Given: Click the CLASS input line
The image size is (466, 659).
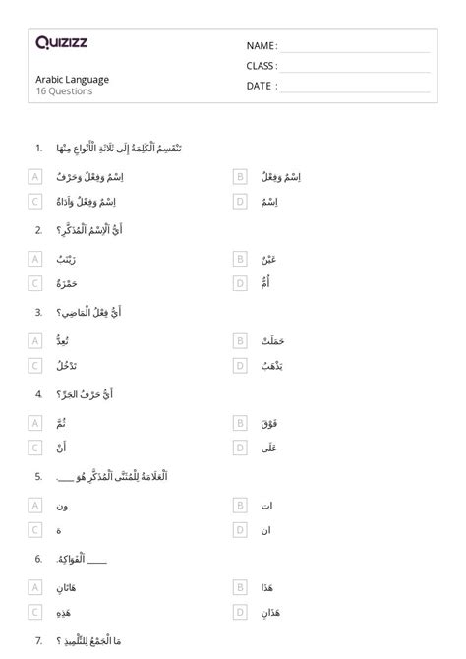Looking at the screenshot, I should [356, 67].
